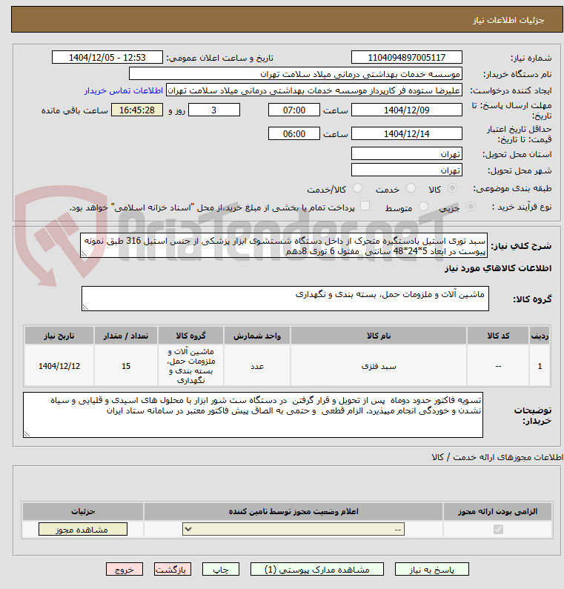Click the مشاهده مجوز button
Image resolution: width=564 pixels, height=589 pixels.
(83, 529)
